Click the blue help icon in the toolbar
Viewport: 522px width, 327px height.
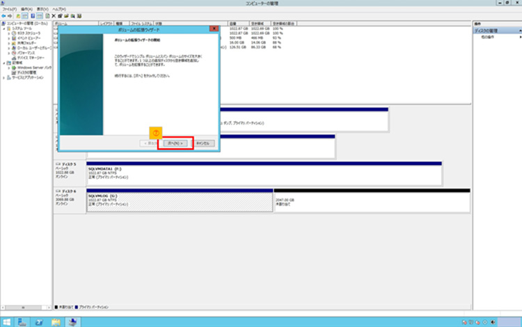33,15
